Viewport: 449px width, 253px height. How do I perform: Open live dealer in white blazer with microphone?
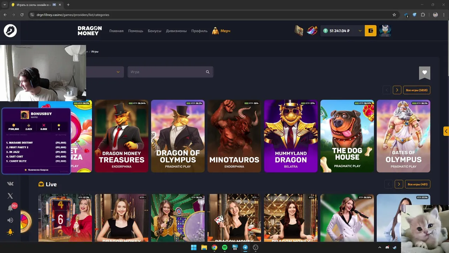click(x=347, y=218)
